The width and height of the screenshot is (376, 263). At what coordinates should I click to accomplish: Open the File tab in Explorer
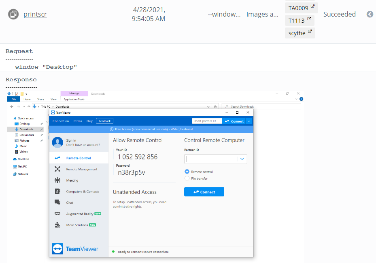pos(14,99)
